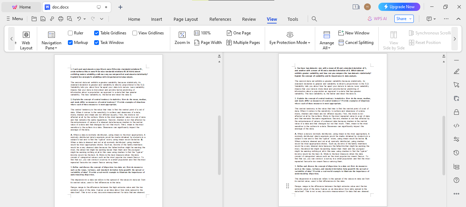Undo the last action
The height and width of the screenshot is (207, 466).
tap(79, 19)
